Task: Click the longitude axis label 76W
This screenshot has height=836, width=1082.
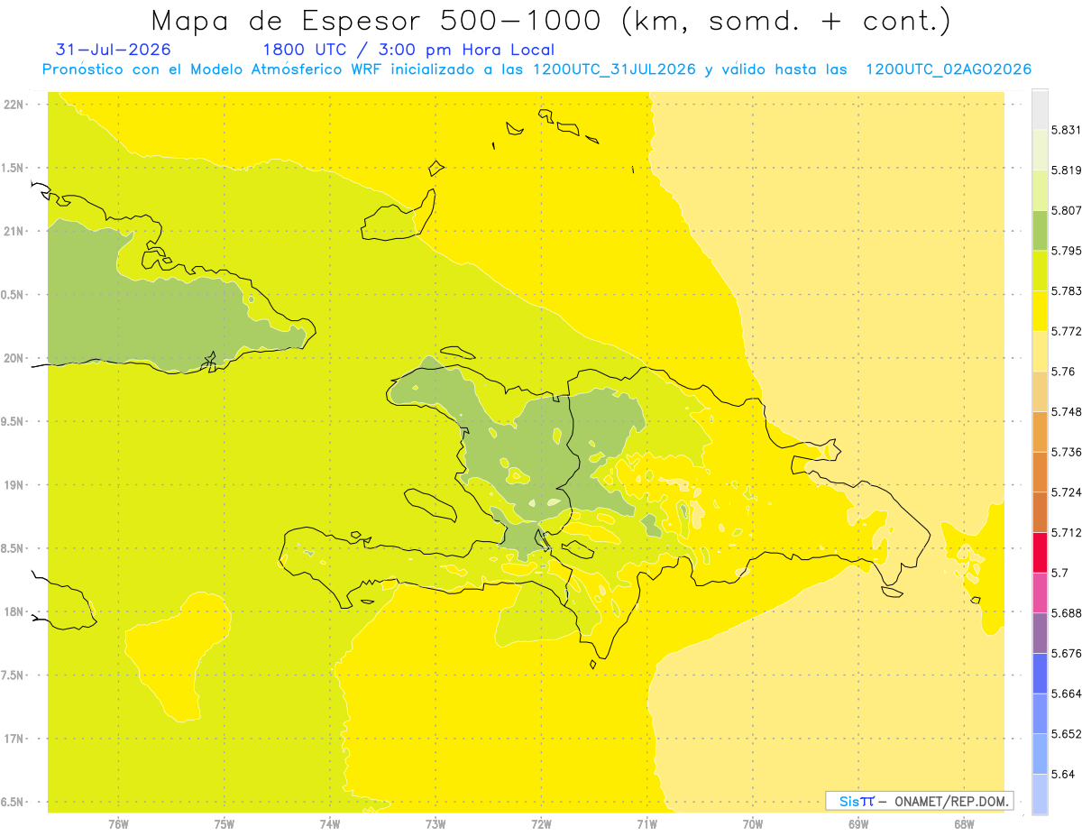Action: [x=118, y=823]
